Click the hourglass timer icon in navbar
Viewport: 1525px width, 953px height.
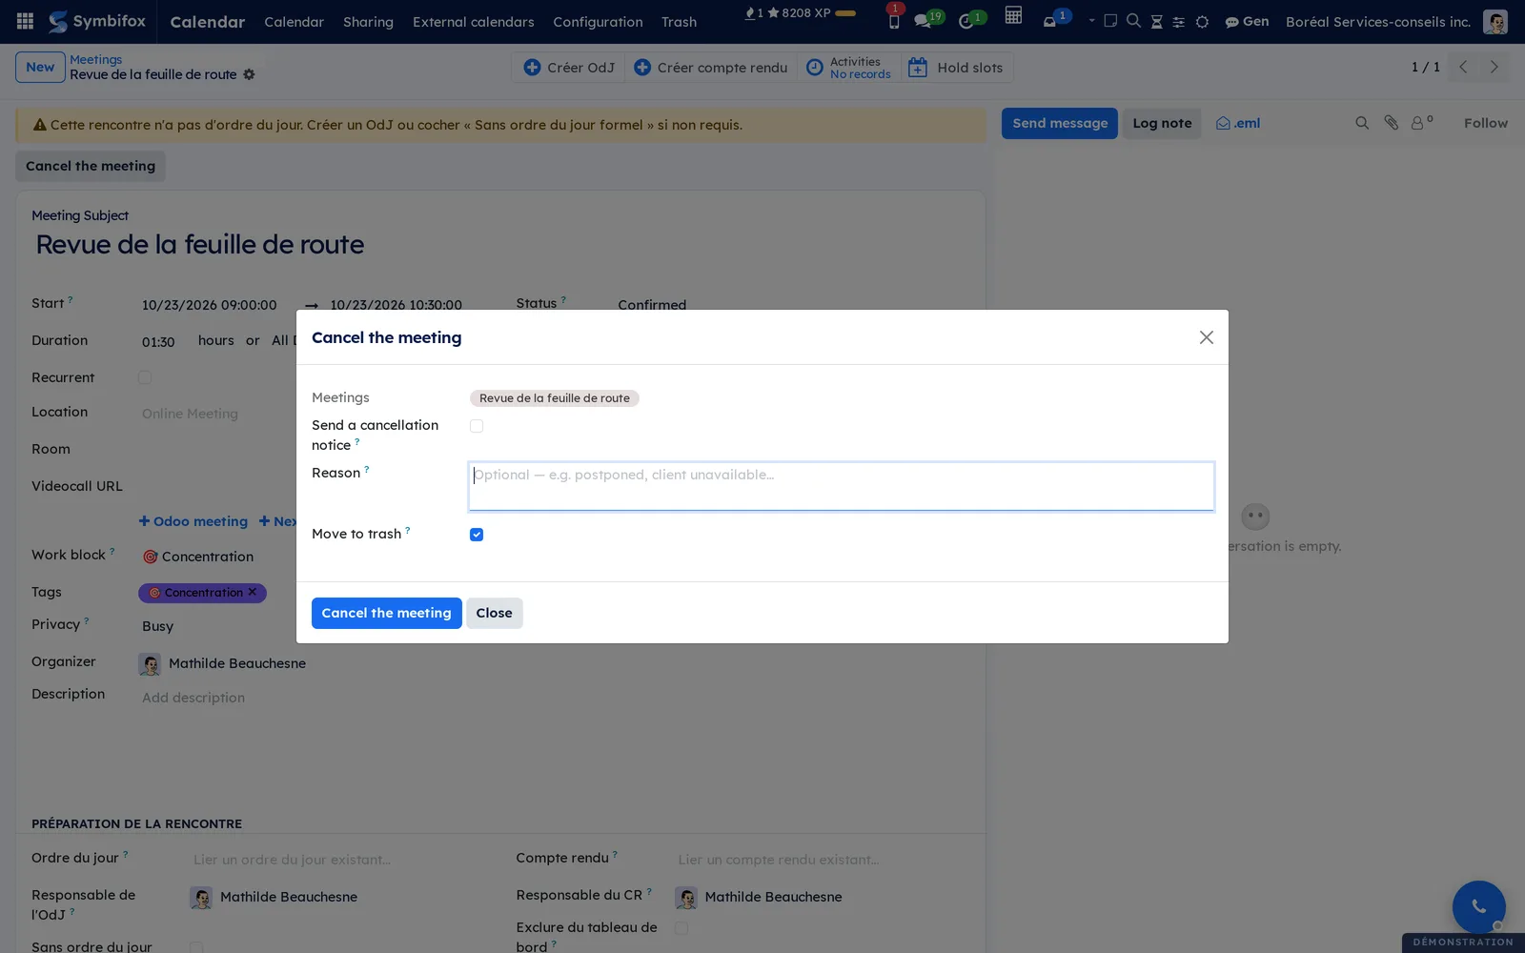[x=1156, y=21]
